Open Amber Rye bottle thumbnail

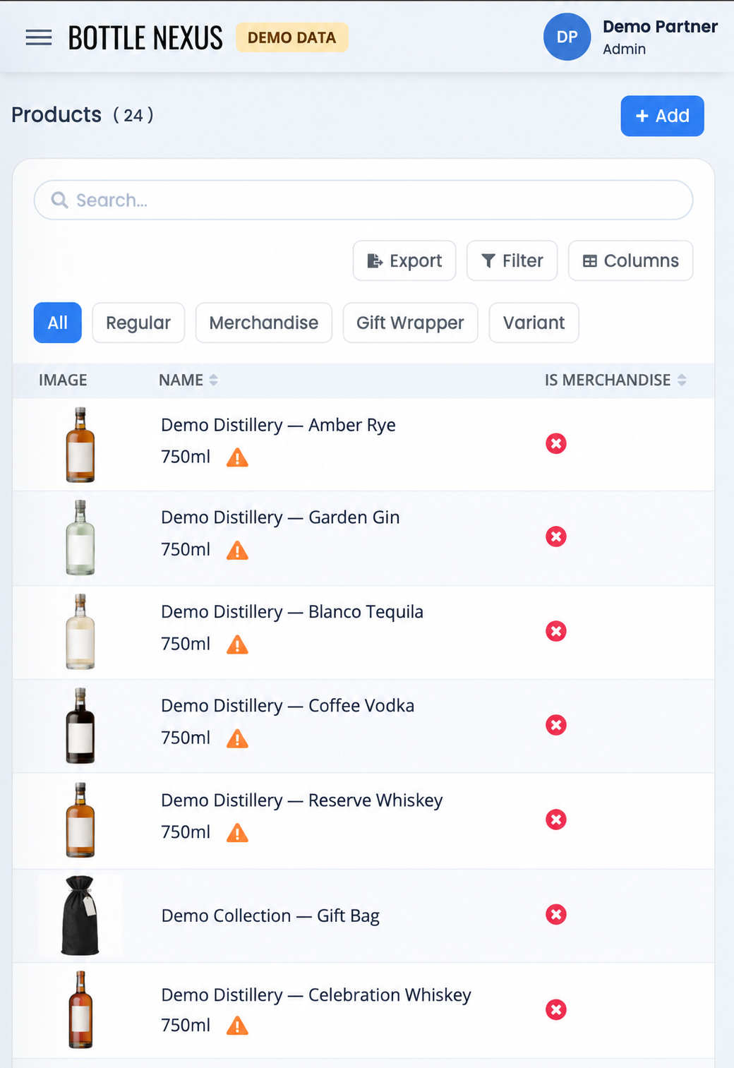(80, 445)
